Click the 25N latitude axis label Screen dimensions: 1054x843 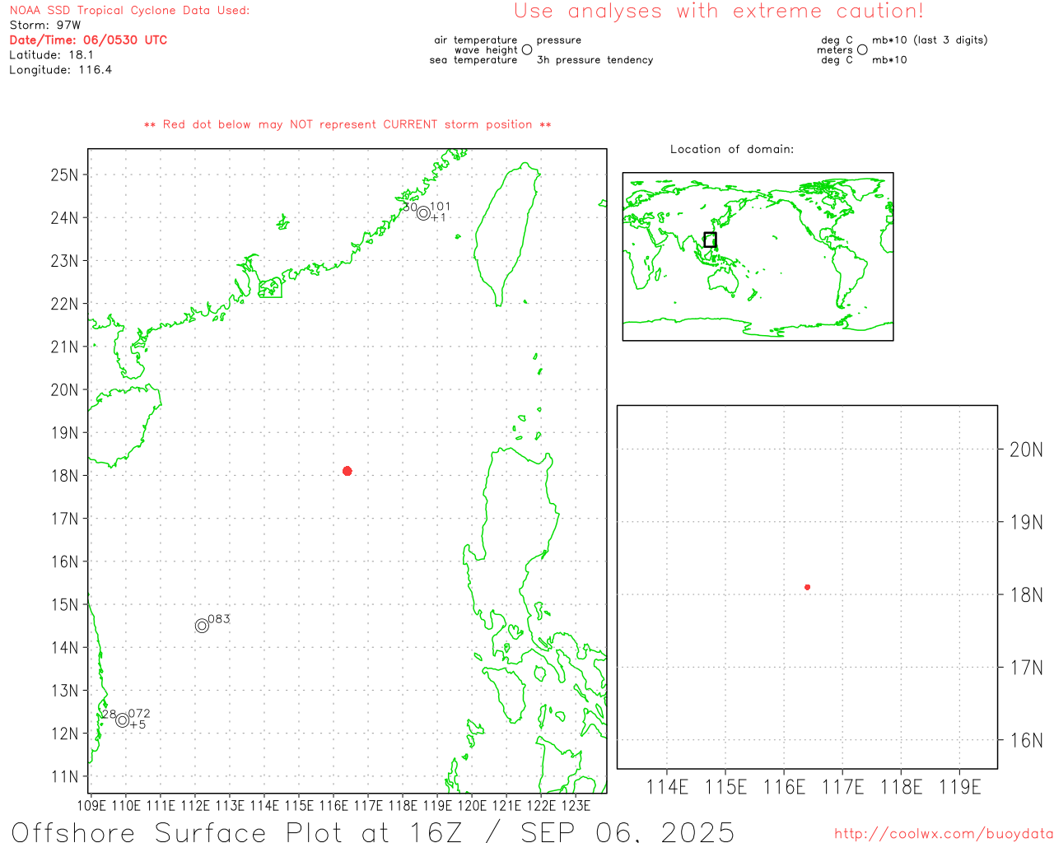click(64, 175)
